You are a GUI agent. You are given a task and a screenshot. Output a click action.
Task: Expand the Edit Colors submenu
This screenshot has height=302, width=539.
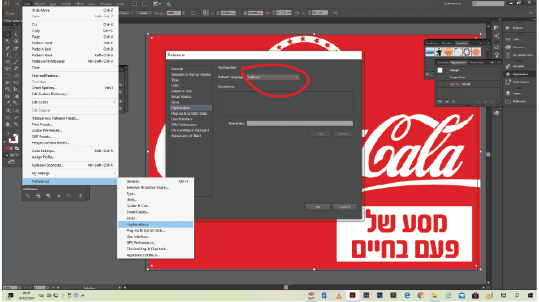pyautogui.click(x=70, y=103)
